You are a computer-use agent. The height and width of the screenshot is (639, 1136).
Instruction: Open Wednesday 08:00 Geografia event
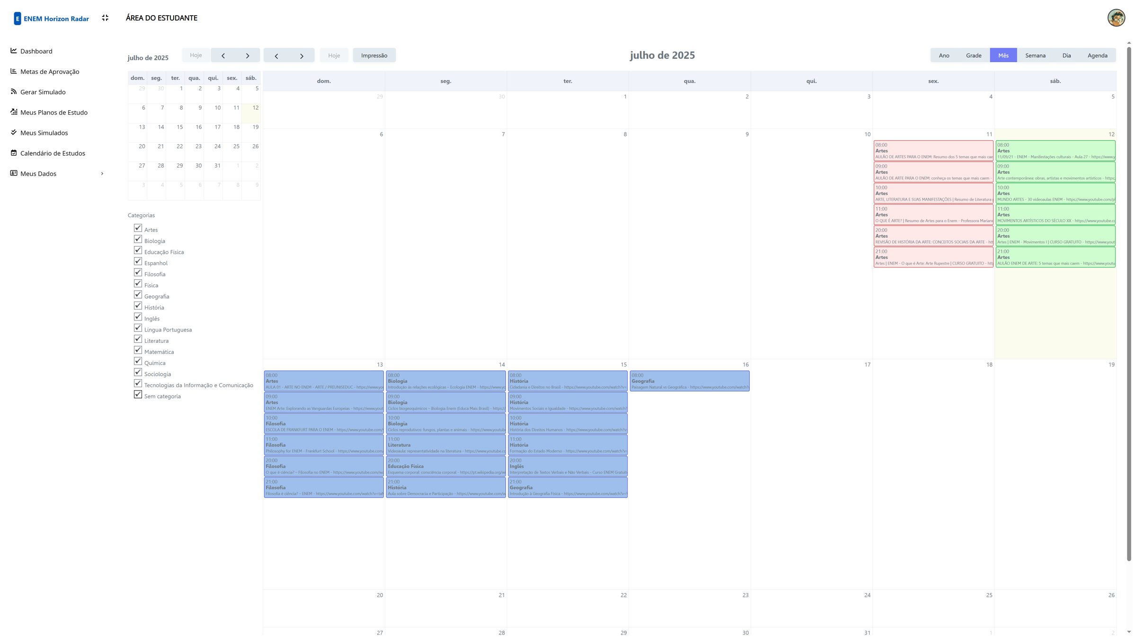pos(690,381)
